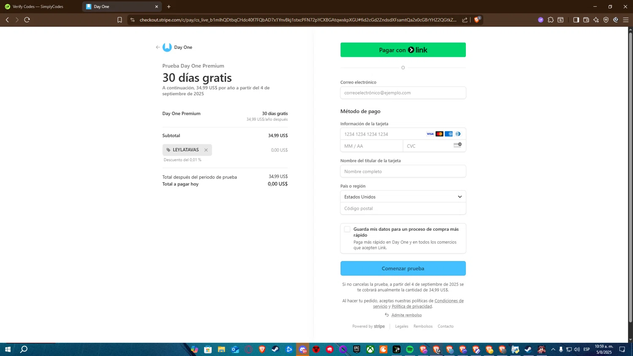Focus the Nombre completo cardholder field
This screenshot has width=633, height=356.
click(x=403, y=171)
